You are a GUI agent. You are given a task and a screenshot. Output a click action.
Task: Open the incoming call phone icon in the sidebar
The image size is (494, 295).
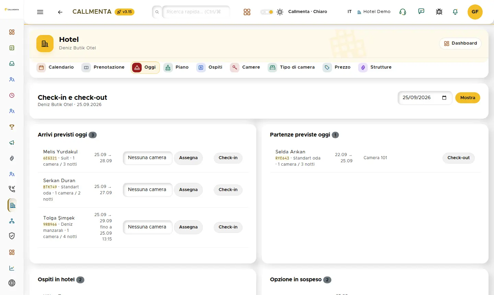click(x=12, y=189)
